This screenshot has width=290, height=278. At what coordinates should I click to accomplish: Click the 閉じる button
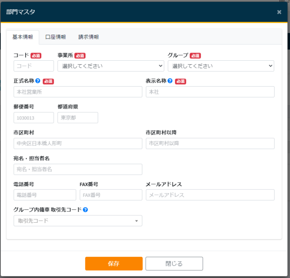click(x=174, y=264)
